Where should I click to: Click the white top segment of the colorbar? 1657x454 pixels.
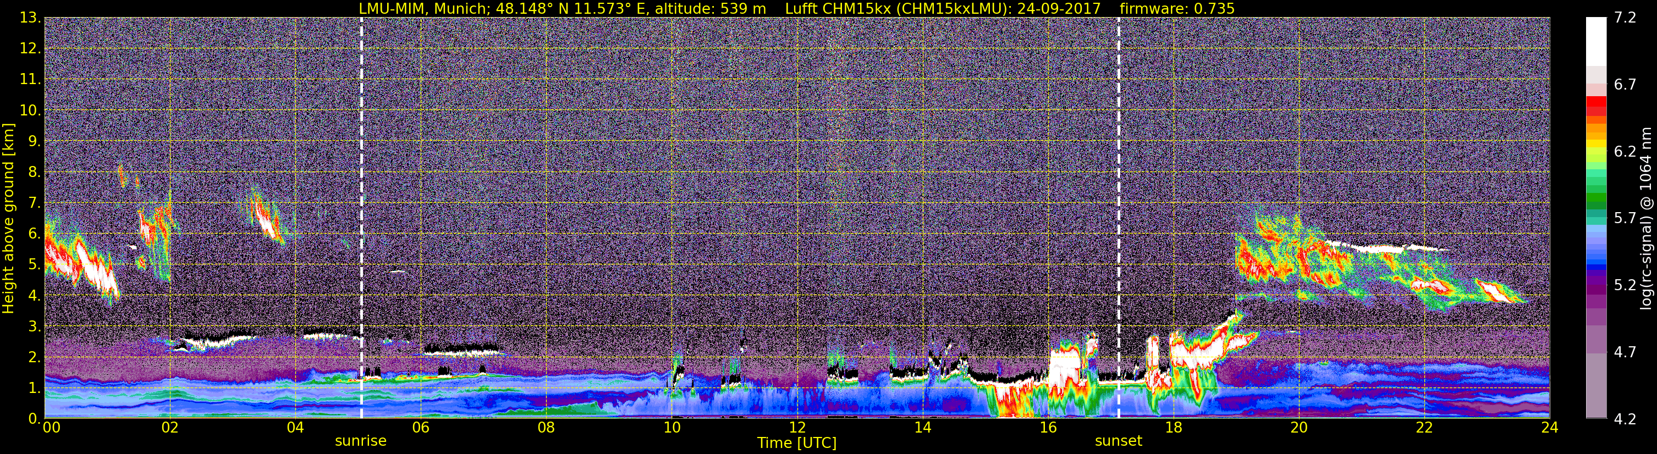(x=1596, y=42)
